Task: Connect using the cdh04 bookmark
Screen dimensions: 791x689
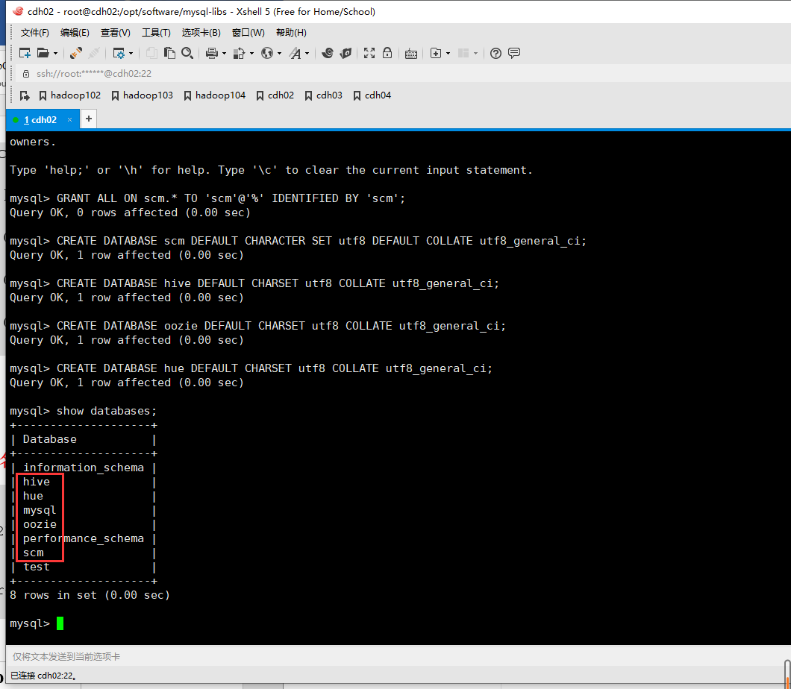Action: tap(372, 95)
